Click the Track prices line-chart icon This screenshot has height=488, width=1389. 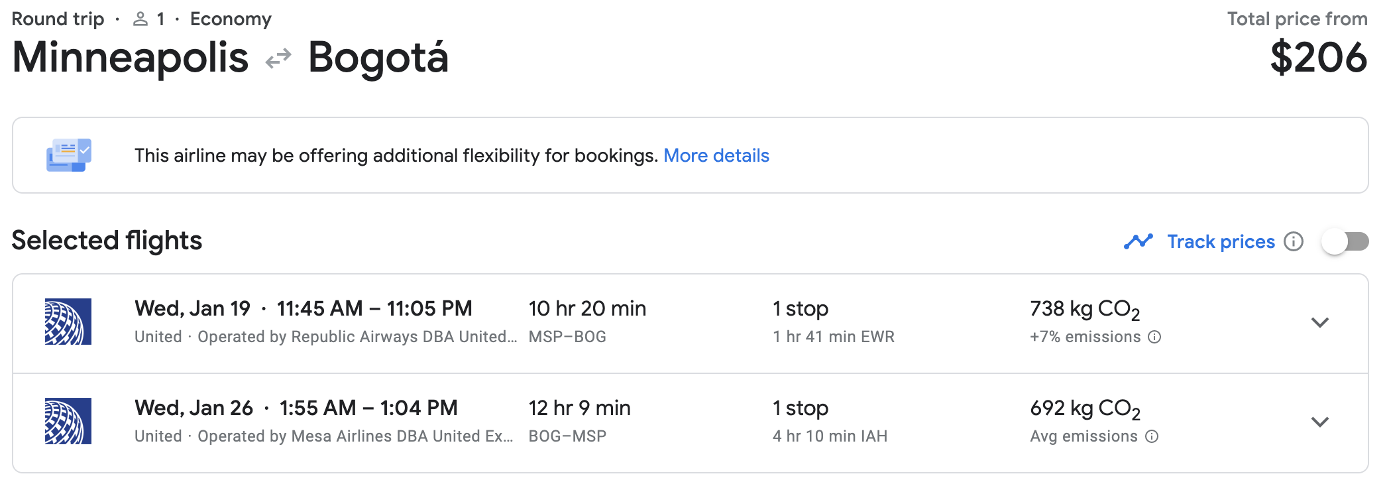click(x=1139, y=241)
